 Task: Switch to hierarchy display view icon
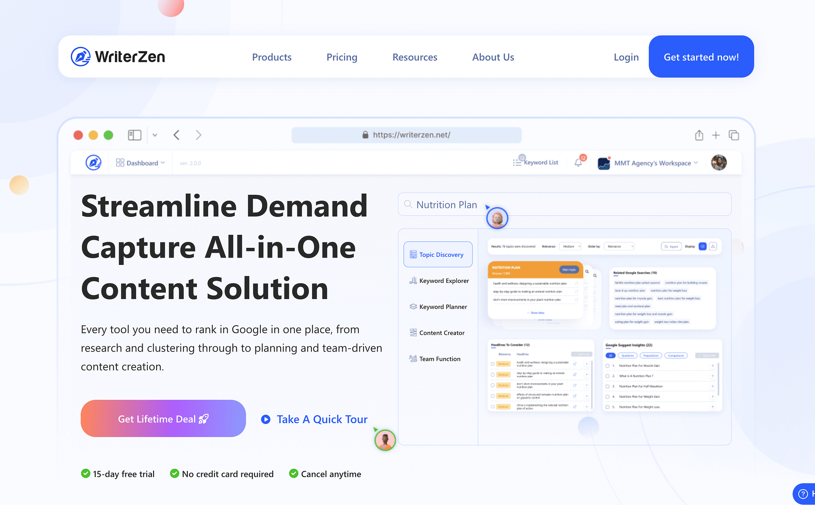click(713, 246)
